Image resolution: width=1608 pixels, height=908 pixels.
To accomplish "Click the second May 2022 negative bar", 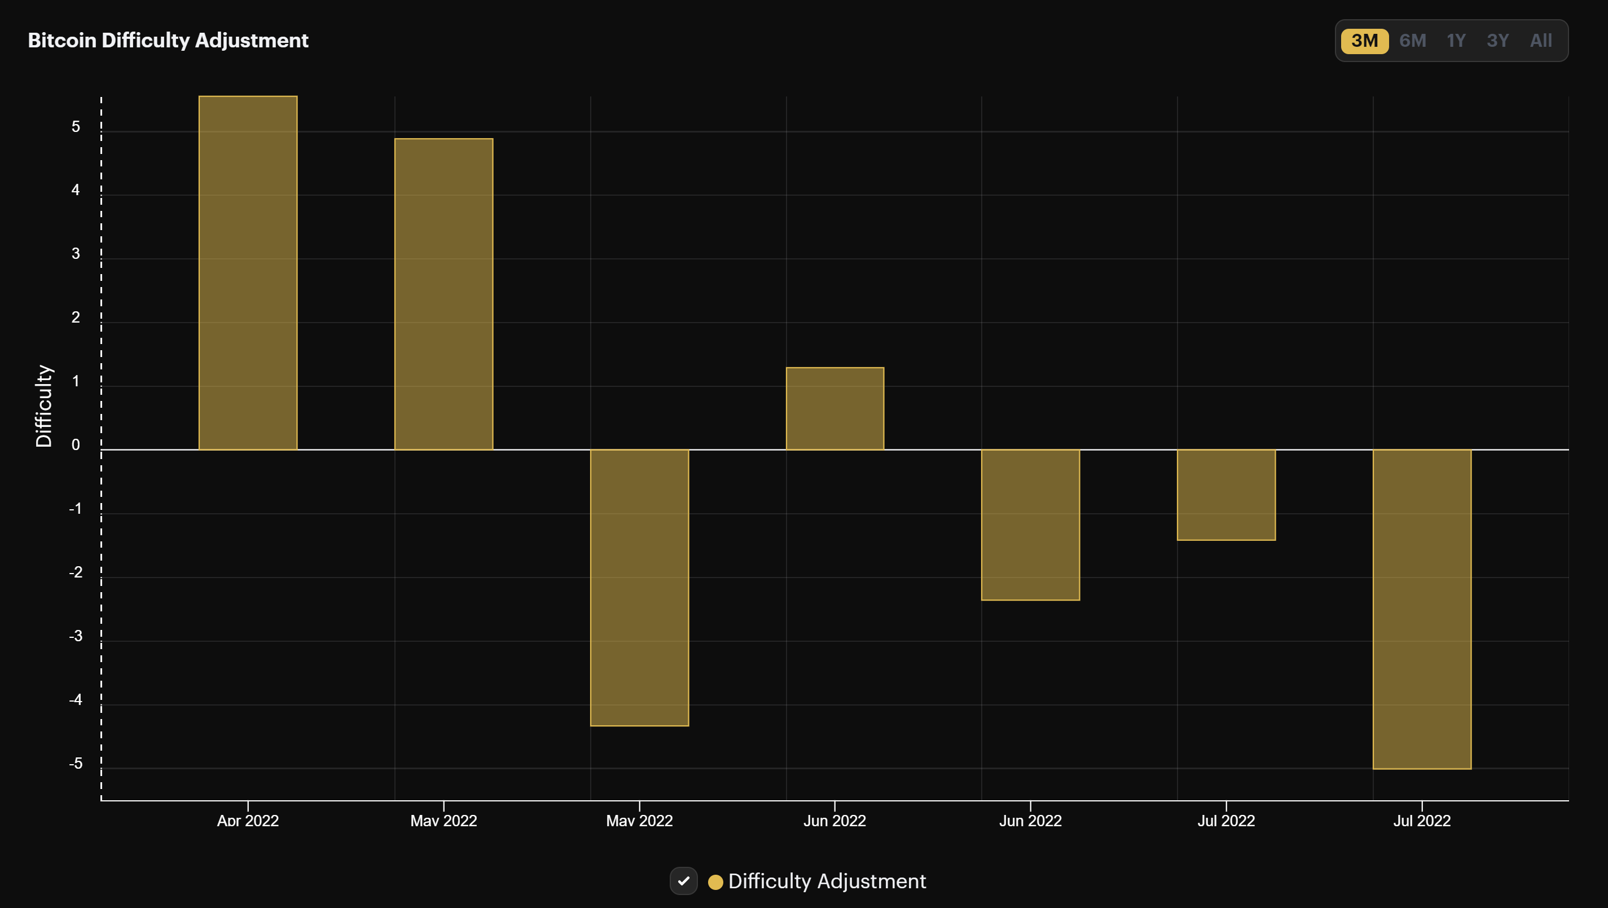I will coord(639,587).
